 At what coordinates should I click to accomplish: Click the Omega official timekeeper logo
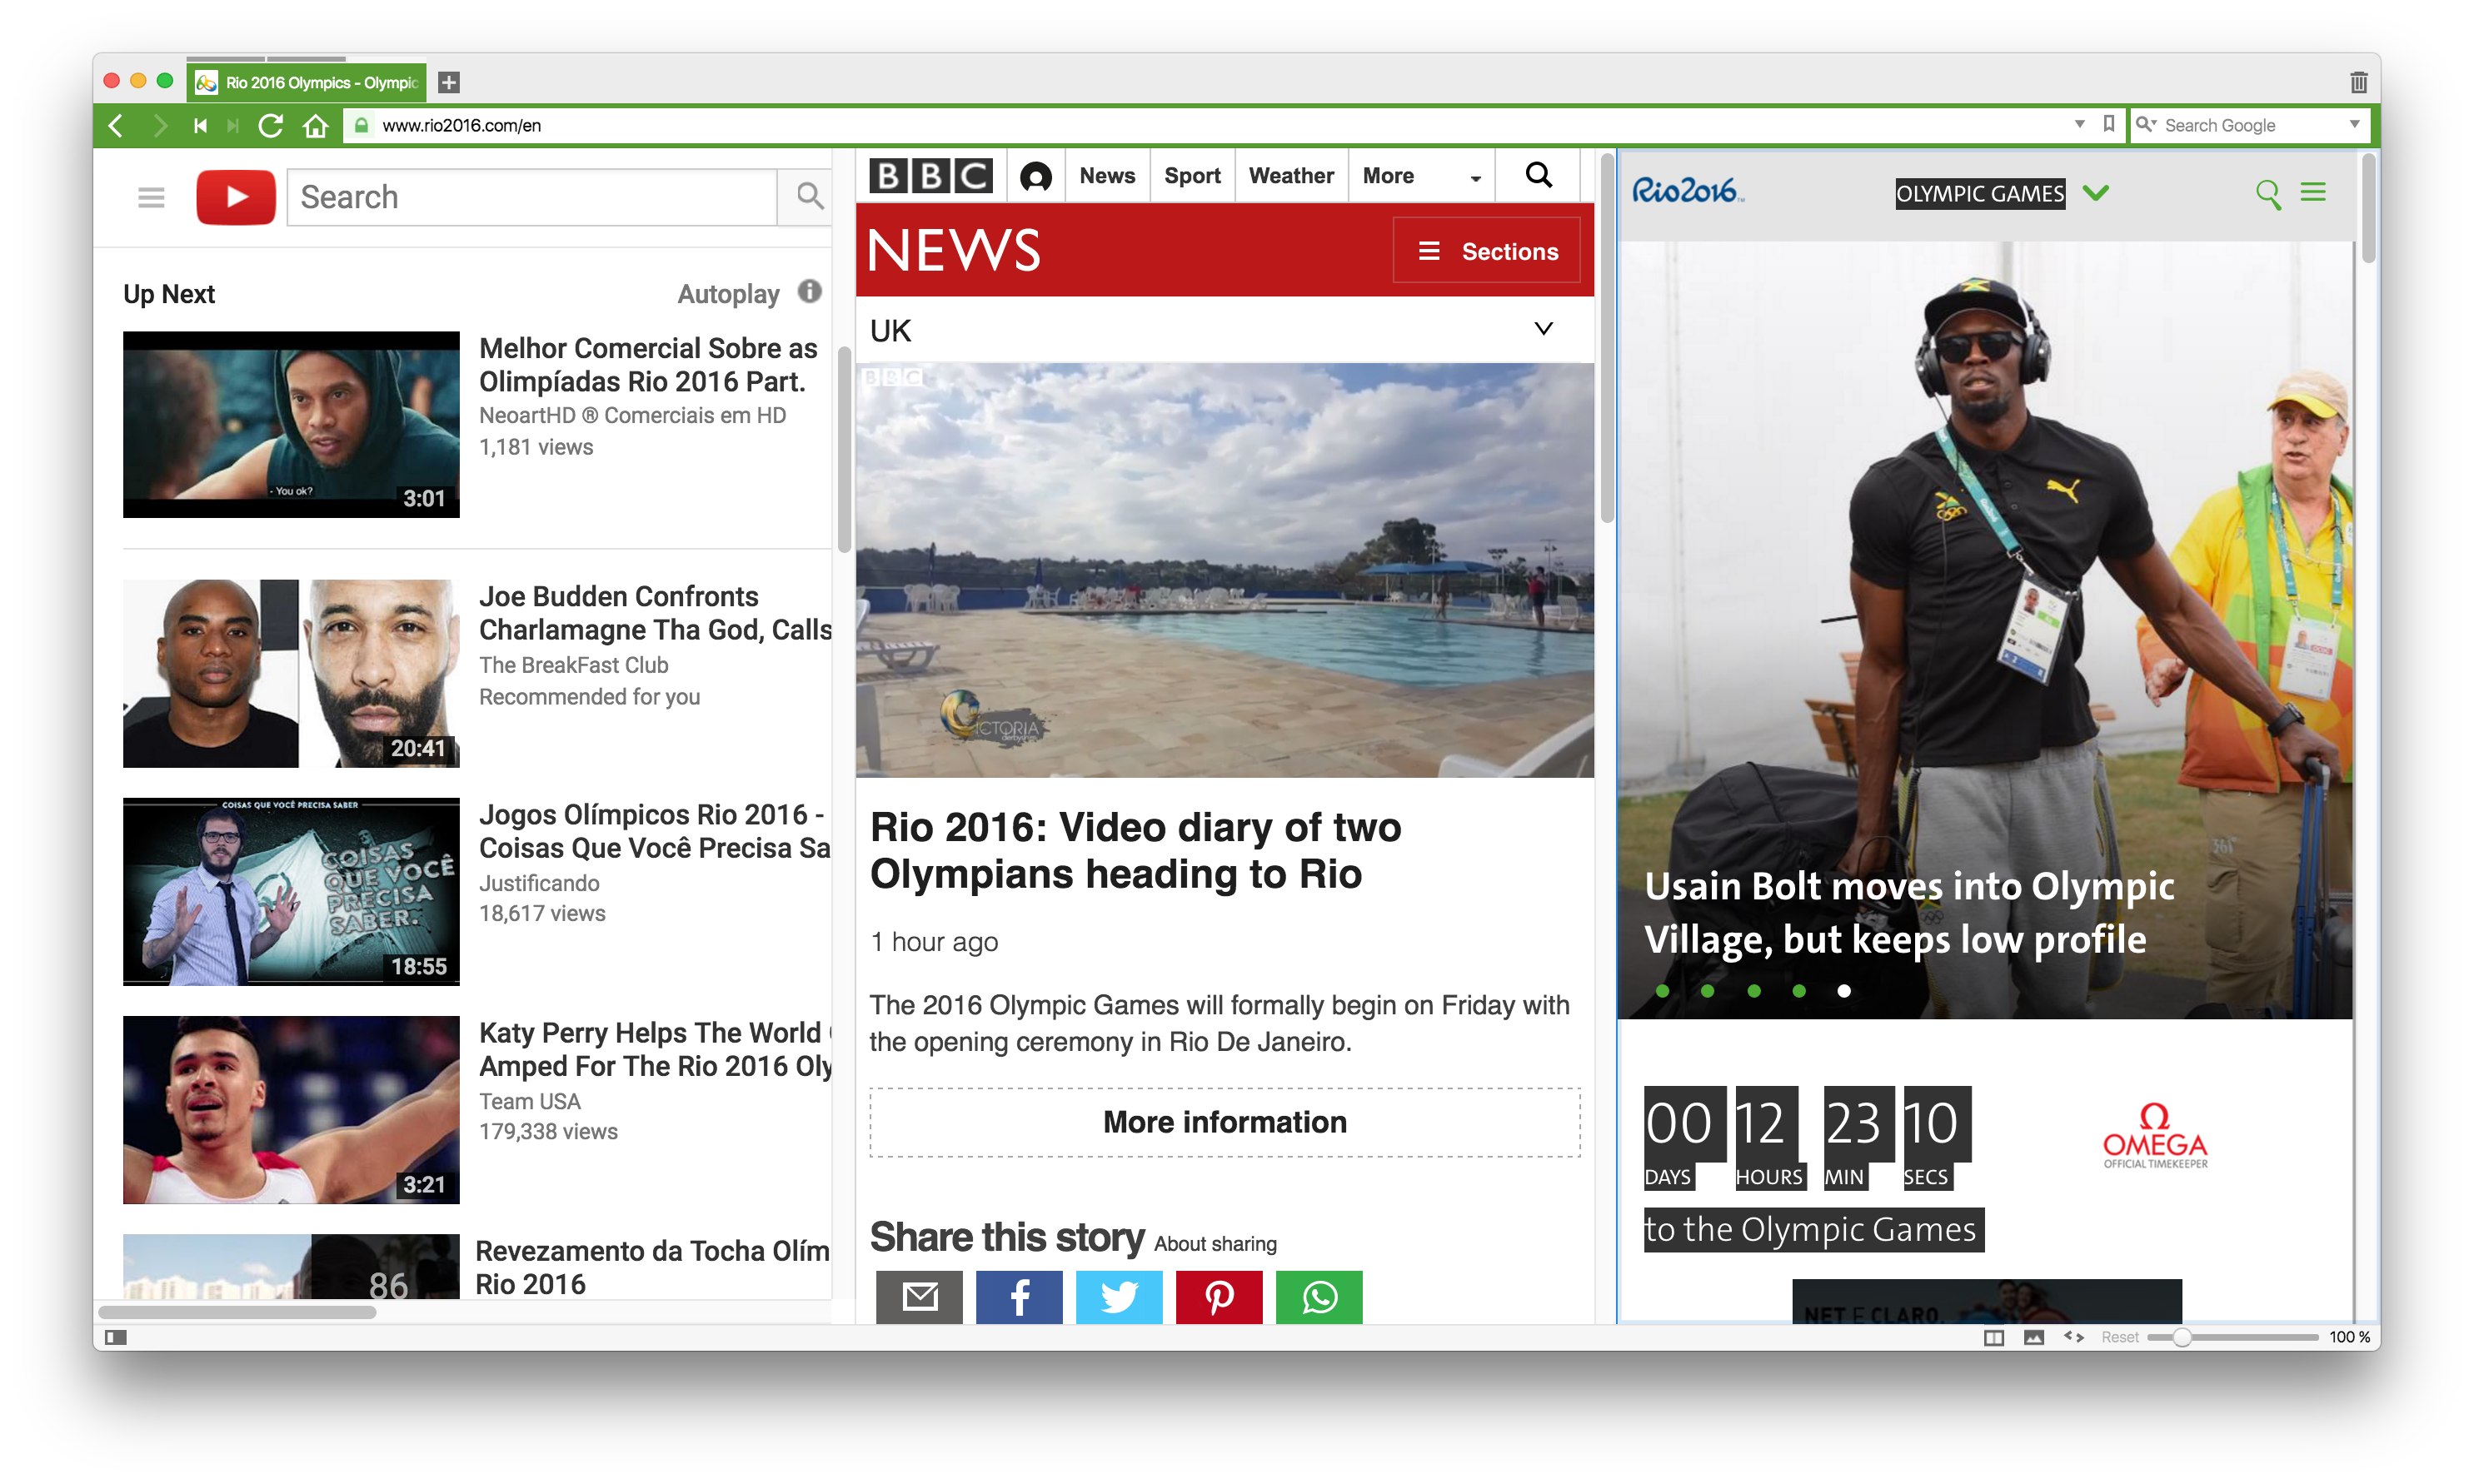[x=2154, y=1135]
